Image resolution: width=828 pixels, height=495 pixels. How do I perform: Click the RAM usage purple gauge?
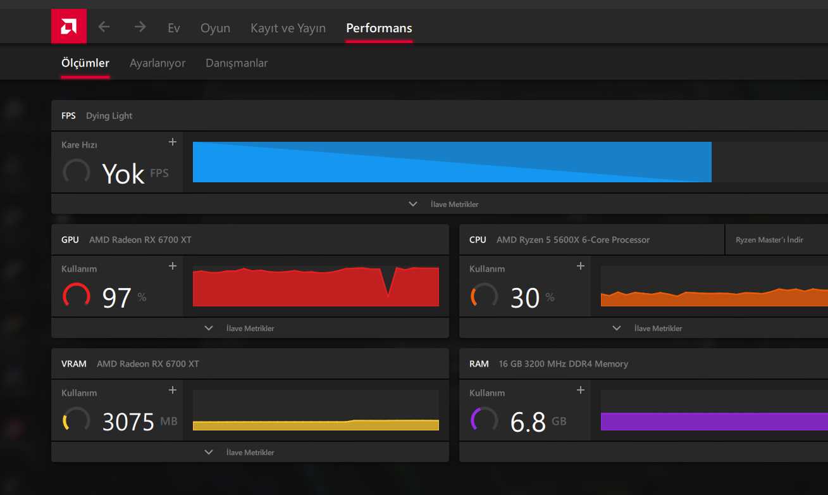pos(485,420)
